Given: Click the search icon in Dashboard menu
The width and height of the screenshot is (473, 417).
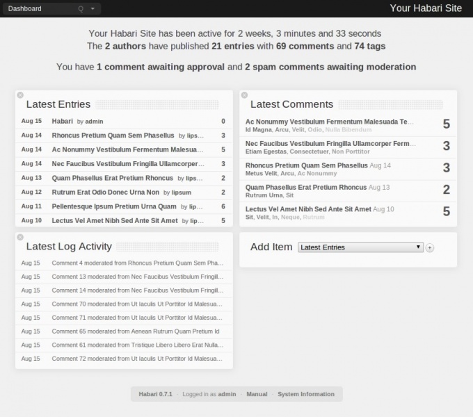Looking at the screenshot, I should point(81,9).
